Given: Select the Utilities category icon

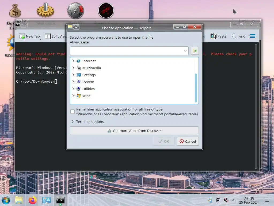Looking at the screenshot, I should coord(79,89).
